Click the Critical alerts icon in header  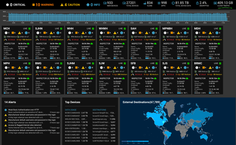(7, 5)
